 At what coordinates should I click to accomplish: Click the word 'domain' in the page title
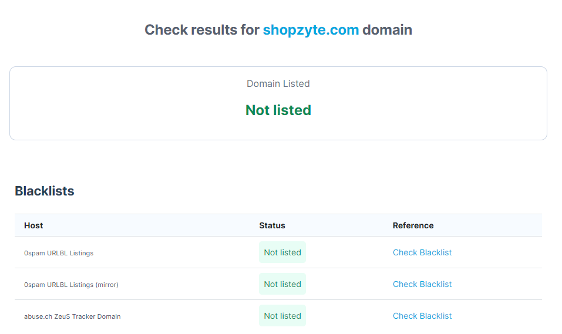(x=387, y=30)
